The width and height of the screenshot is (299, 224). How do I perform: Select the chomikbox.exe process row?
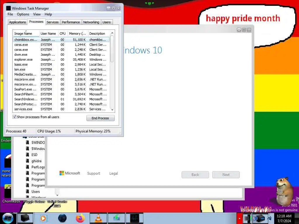pos(61,40)
